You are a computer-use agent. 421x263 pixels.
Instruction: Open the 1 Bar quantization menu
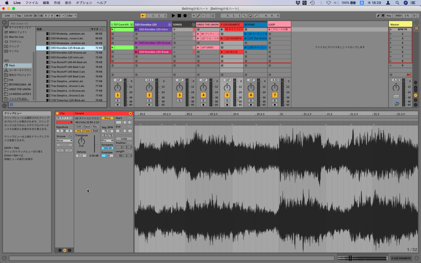pos(71,16)
